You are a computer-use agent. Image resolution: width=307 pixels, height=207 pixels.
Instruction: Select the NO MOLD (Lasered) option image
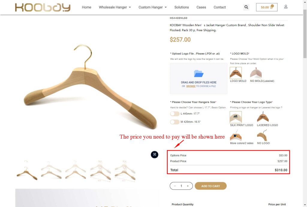[x=256, y=73]
